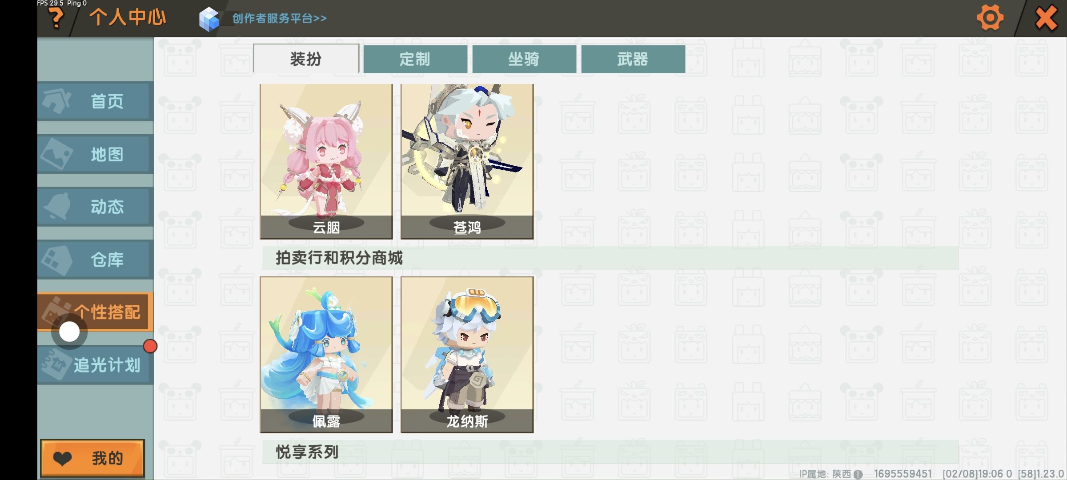
Task: Select the 云胭 pink-haired skin card
Action: (326, 161)
